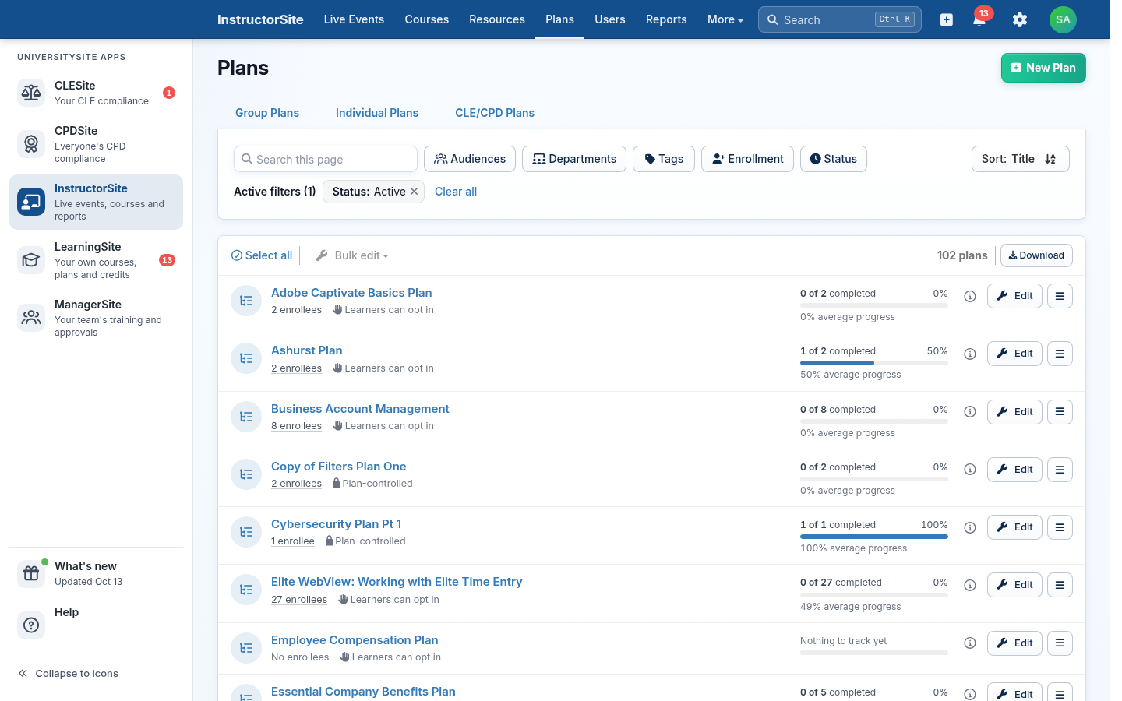Switch to the Individual Plans tab
This screenshot has height=701, width=1122.
coord(377,113)
